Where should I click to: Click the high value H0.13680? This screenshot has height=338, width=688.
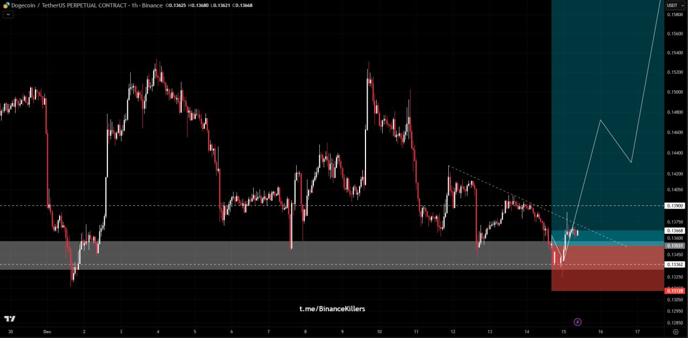(x=199, y=5)
